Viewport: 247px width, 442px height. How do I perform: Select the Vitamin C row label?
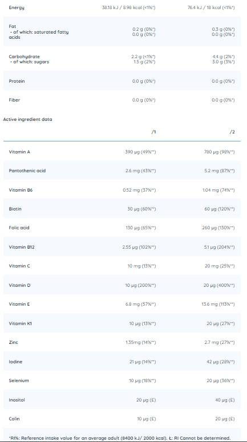(19, 266)
